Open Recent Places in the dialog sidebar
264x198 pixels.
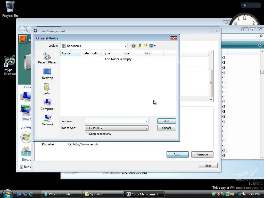[47, 58]
